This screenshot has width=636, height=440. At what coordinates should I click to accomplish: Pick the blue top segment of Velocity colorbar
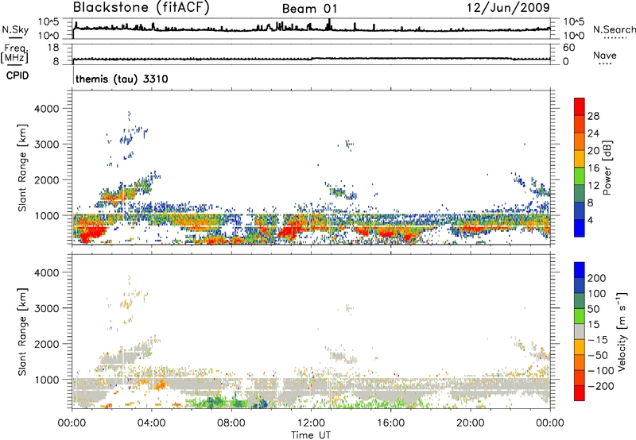(x=580, y=269)
